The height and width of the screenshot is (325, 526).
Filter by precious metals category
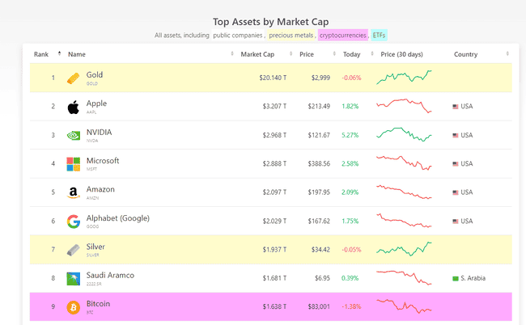click(291, 36)
